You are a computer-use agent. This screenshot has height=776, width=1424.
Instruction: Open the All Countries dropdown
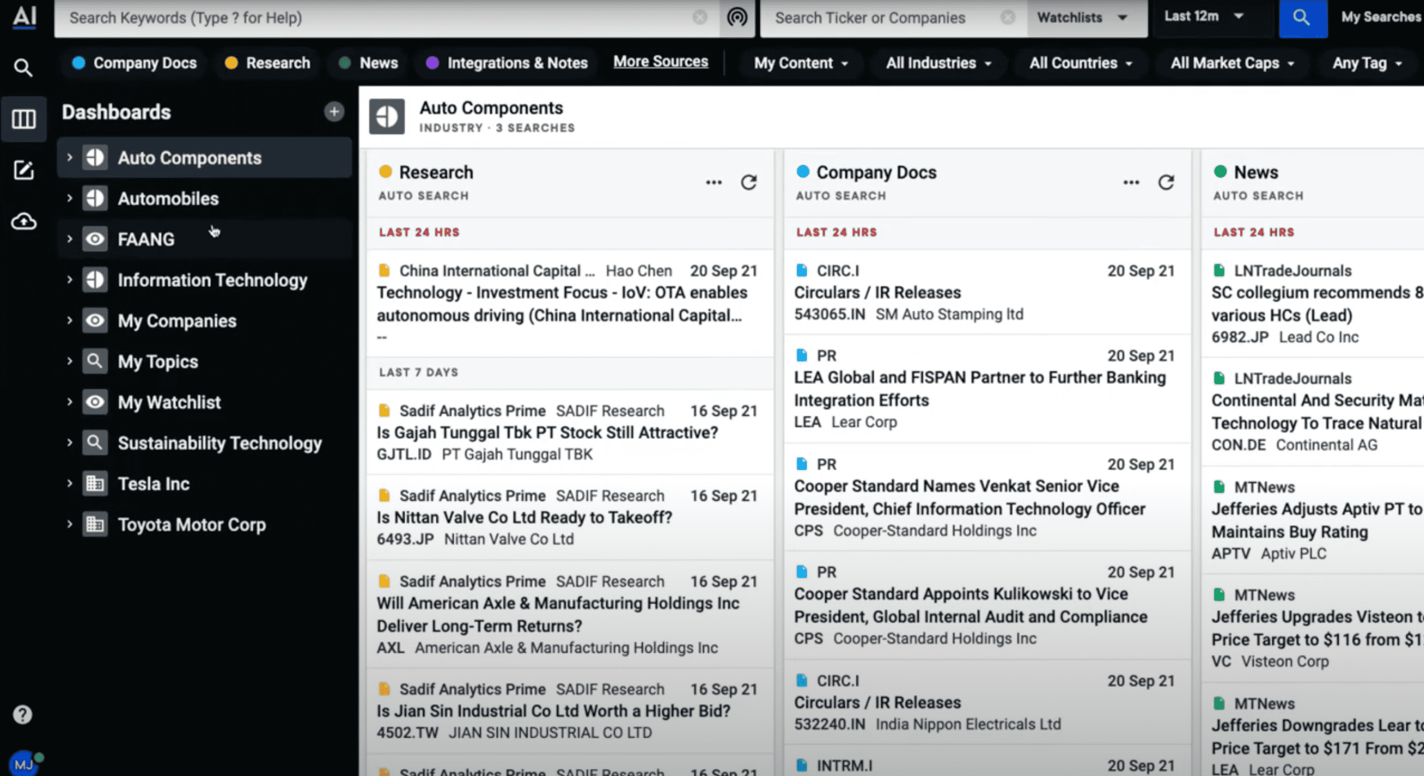point(1081,63)
